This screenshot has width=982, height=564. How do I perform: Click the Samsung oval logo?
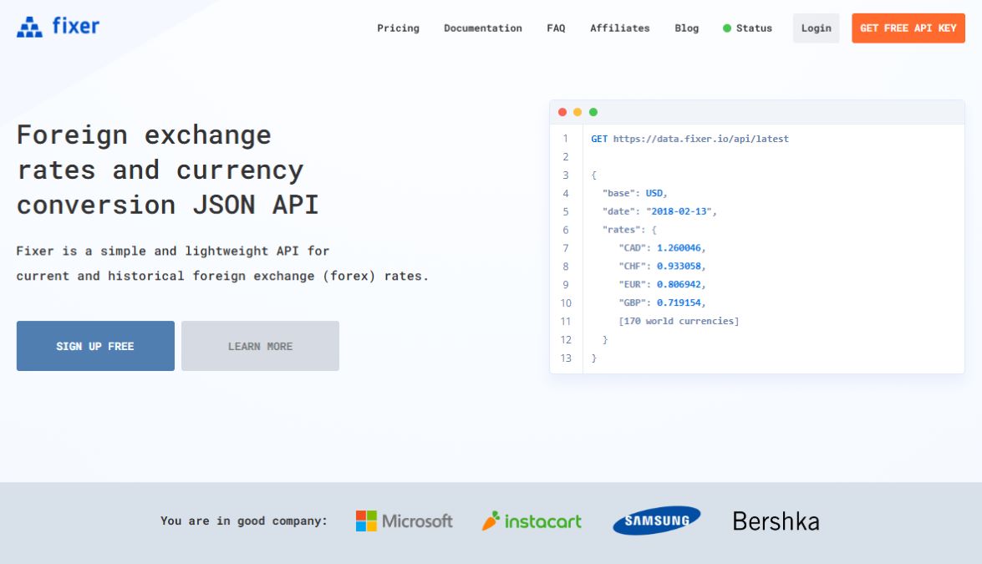click(x=656, y=520)
